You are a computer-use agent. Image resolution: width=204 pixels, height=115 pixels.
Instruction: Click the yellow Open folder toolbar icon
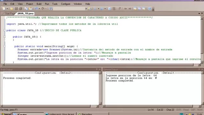point(12,9)
